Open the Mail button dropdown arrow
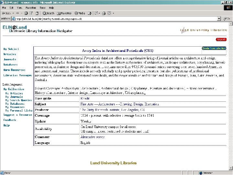The height and width of the screenshot is (175, 233). click(99, 13)
